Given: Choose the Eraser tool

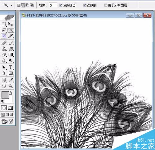Looking at the screenshot, I should [4, 55].
